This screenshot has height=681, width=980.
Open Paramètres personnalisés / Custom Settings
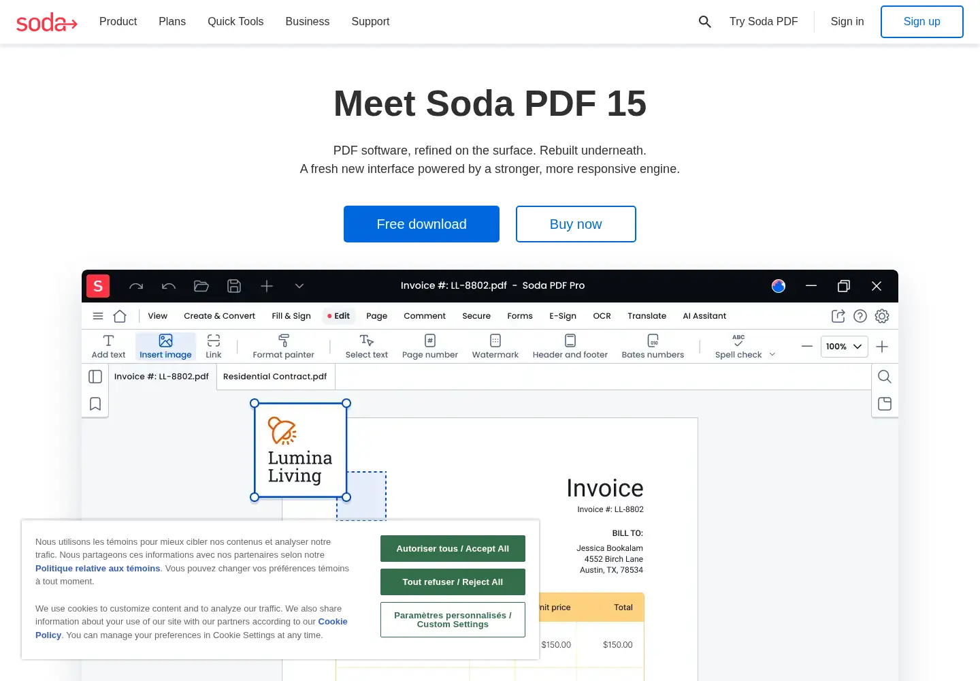tap(453, 620)
